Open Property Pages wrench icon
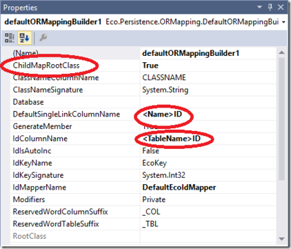Screen dimensions: 291x249 tap(43, 37)
